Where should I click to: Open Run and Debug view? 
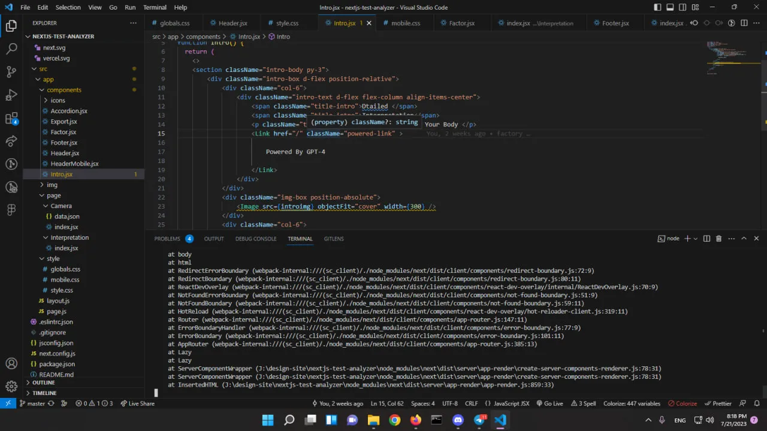[x=11, y=95]
